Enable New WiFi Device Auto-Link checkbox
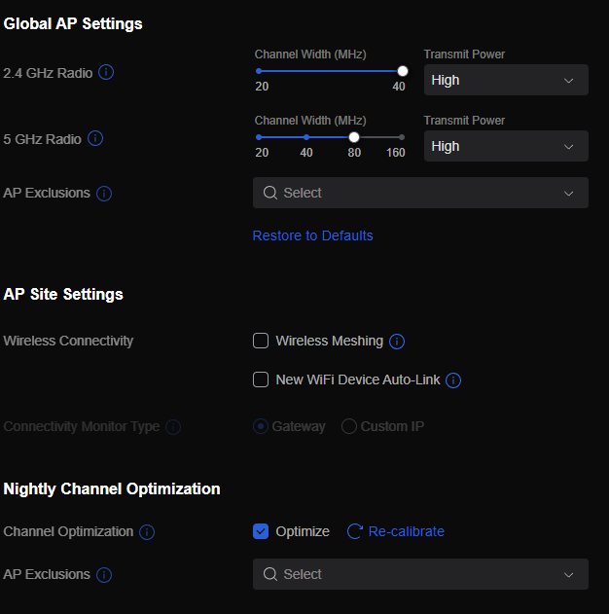 tap(261, 379)
